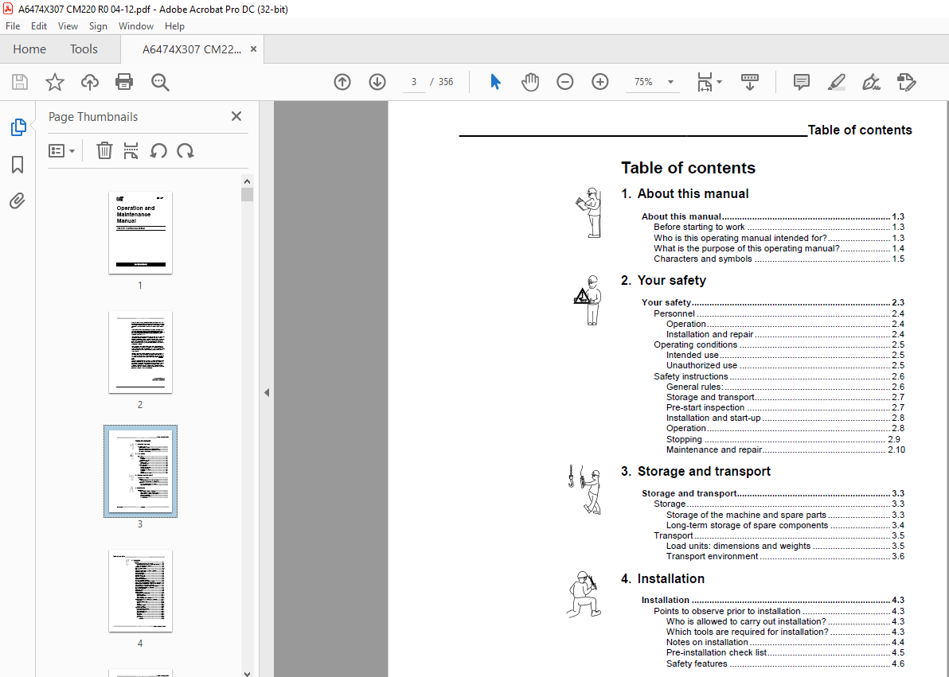Open the File menu

[13, 26]
